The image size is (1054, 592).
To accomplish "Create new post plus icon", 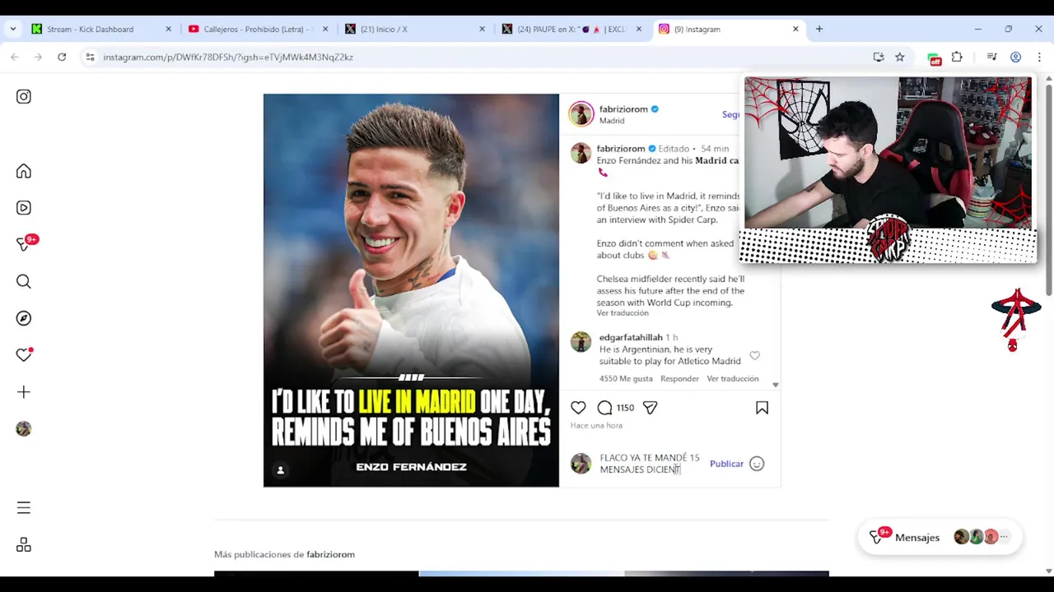I will point(23,392).
